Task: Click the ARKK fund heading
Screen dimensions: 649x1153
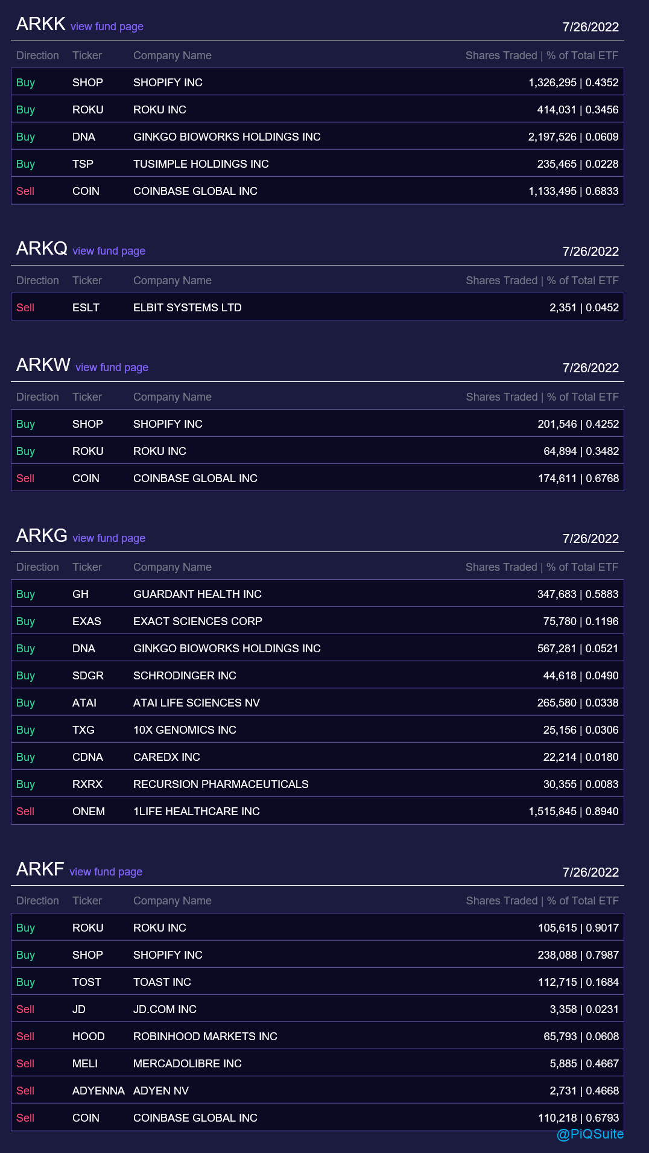Action: click(x=40, y=24)
